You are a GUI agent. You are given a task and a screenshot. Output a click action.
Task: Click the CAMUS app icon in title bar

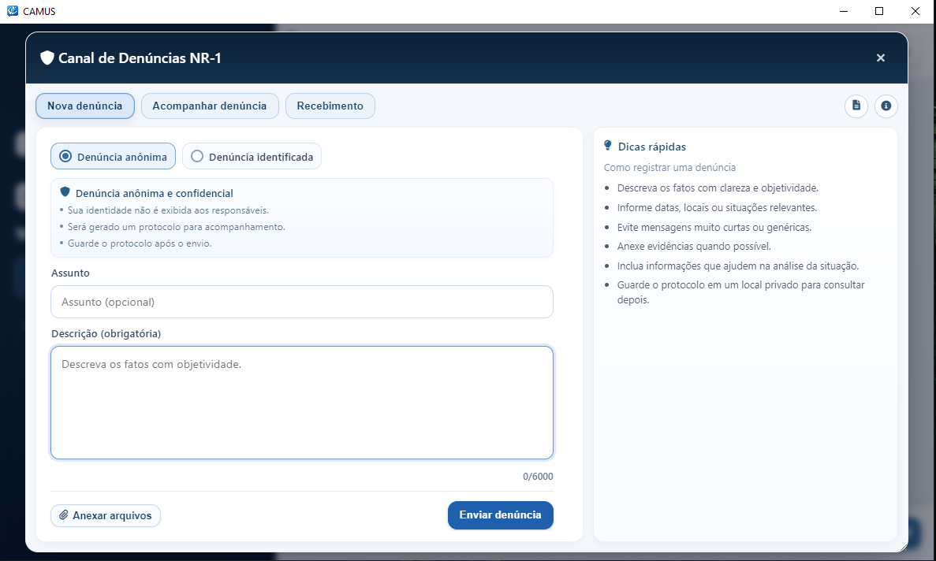click(12, 11)
